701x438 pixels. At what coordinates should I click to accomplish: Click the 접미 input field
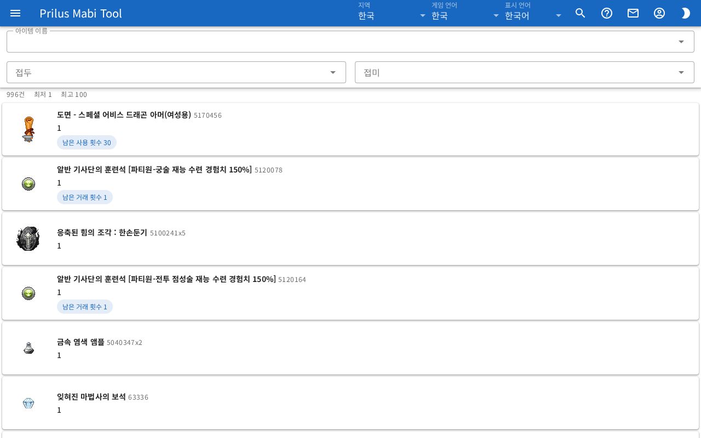[x=525, y=72]
